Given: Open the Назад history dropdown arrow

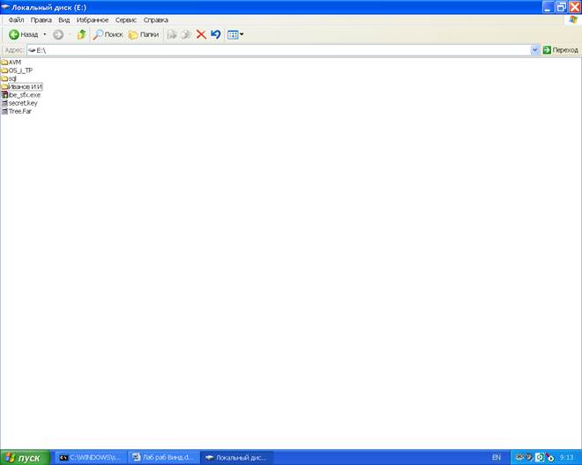Looking at the screenshot, I should 45,34.
